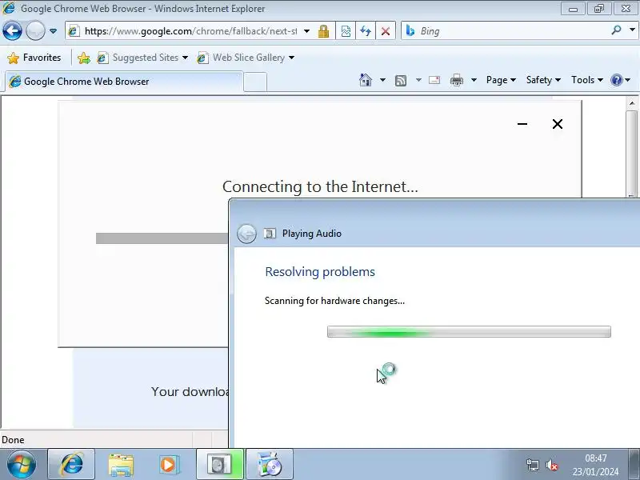The image size is (640, 480).
Task: Click the security lock icon
Action: pos(324,31)
